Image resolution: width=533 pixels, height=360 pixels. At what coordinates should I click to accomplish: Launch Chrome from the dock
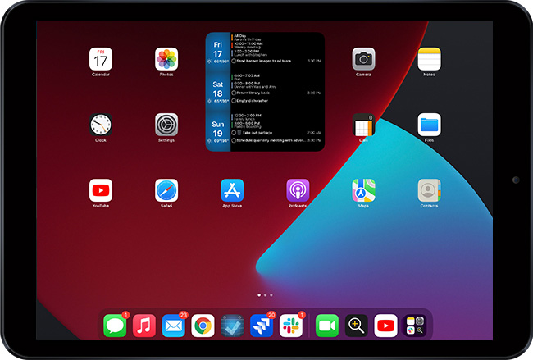click(x=203, y=326)
